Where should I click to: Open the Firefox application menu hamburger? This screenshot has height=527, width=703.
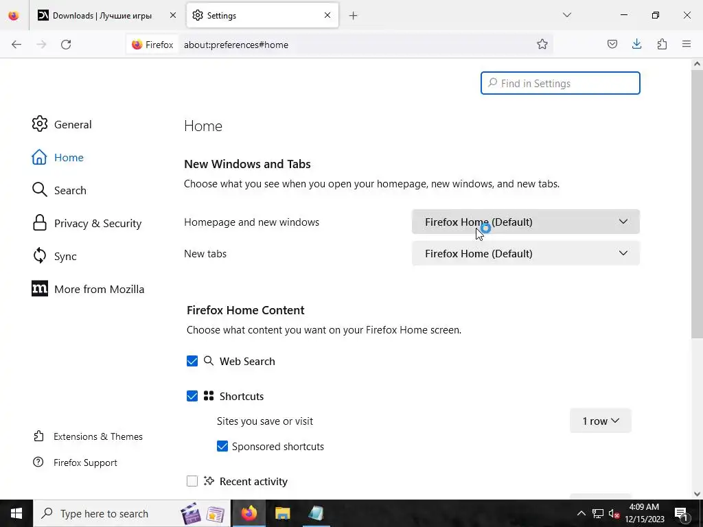coord(687,44)
